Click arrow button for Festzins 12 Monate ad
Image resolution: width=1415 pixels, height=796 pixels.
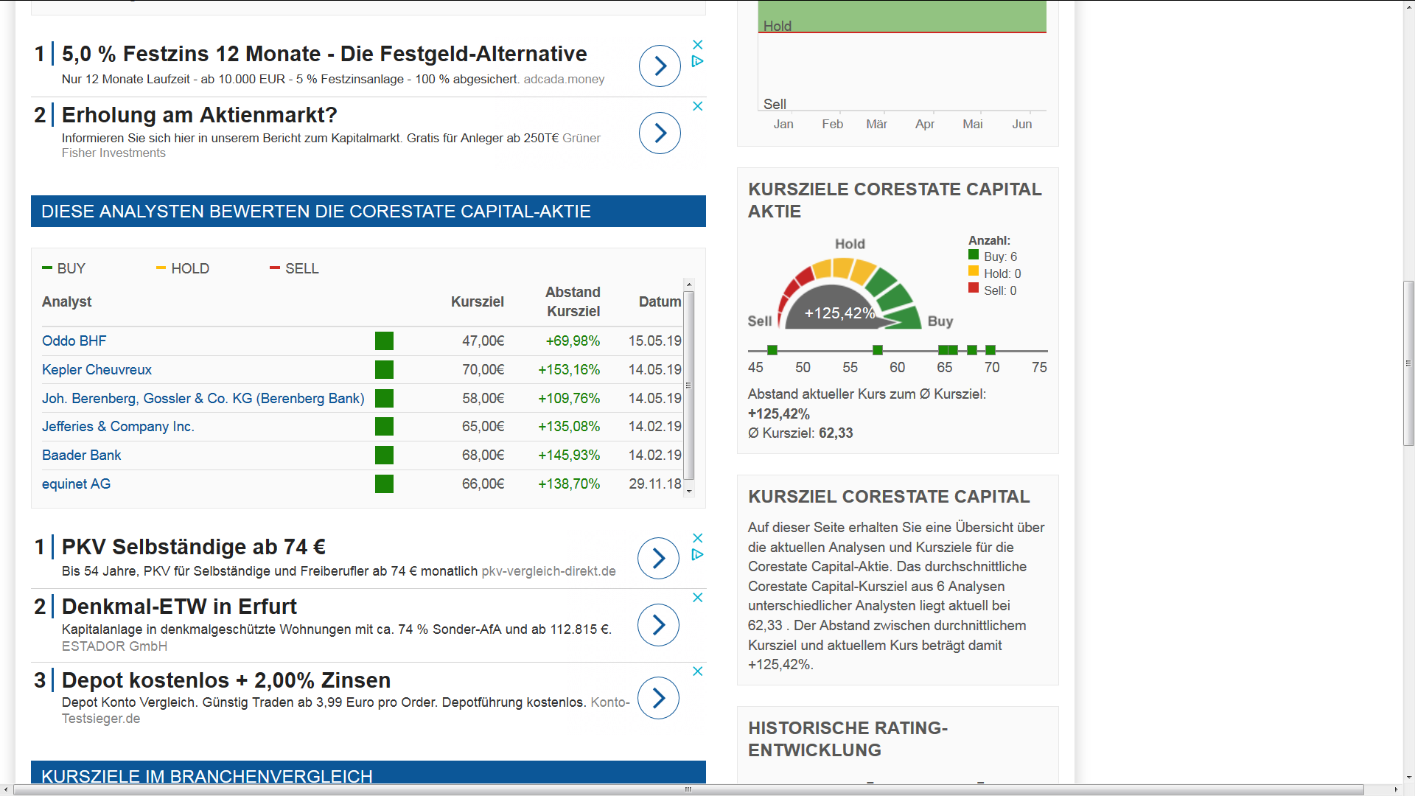(x=660, y=66)
